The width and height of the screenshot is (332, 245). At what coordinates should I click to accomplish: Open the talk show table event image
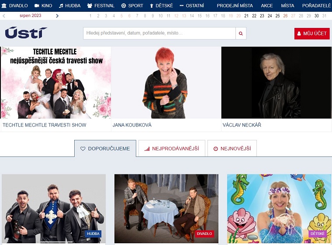pyautogui.click(x=166, y=209)
